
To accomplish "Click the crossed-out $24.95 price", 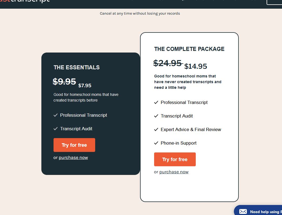I will [x=167, y=63].
